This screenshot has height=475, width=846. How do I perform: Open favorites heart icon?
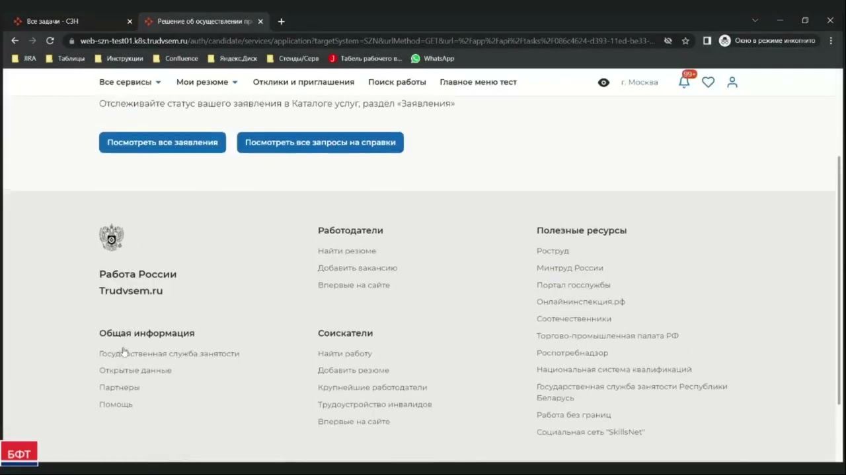pyautogui.click(x=708, y=82)
